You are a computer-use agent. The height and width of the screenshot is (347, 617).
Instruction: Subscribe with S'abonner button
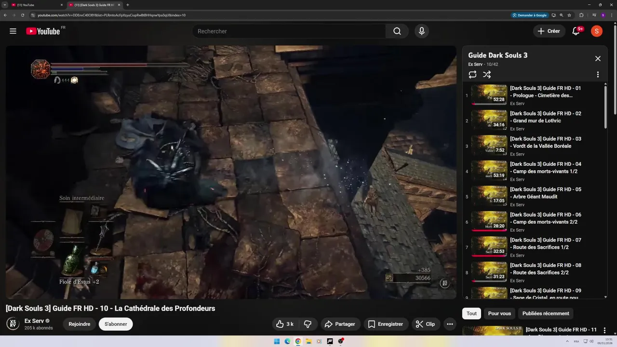click(116, 324)
